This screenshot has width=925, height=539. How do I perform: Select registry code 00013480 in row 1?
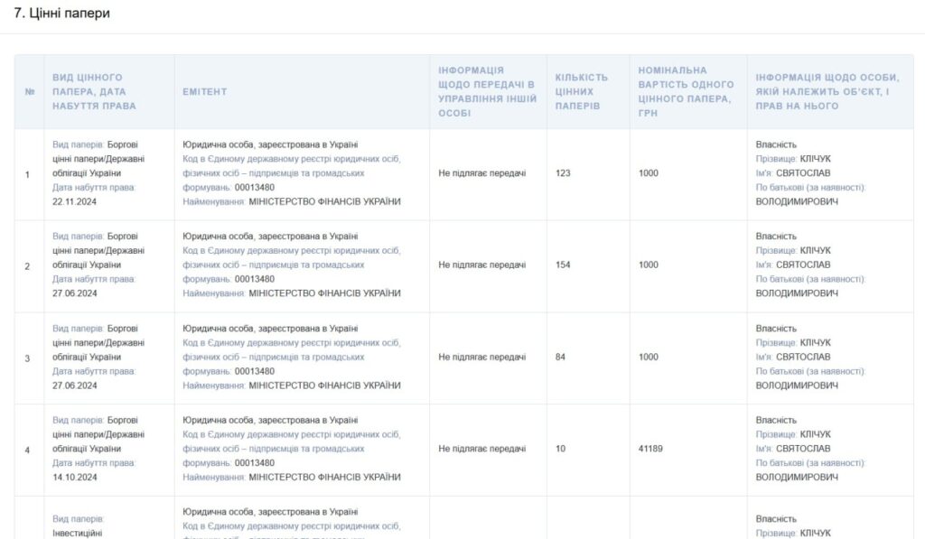click(x=254, y=188)
